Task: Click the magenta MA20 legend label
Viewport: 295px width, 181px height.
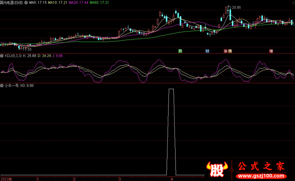Action: tap(79, 3)
